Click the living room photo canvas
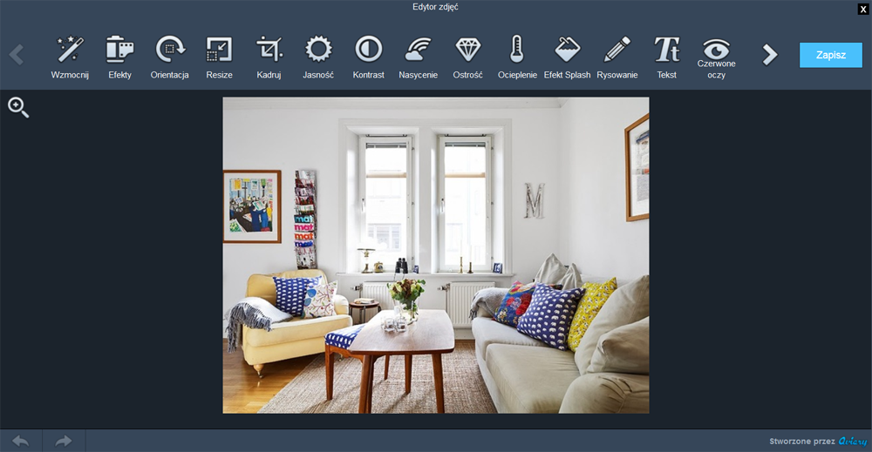 click(x=435, y=254)
